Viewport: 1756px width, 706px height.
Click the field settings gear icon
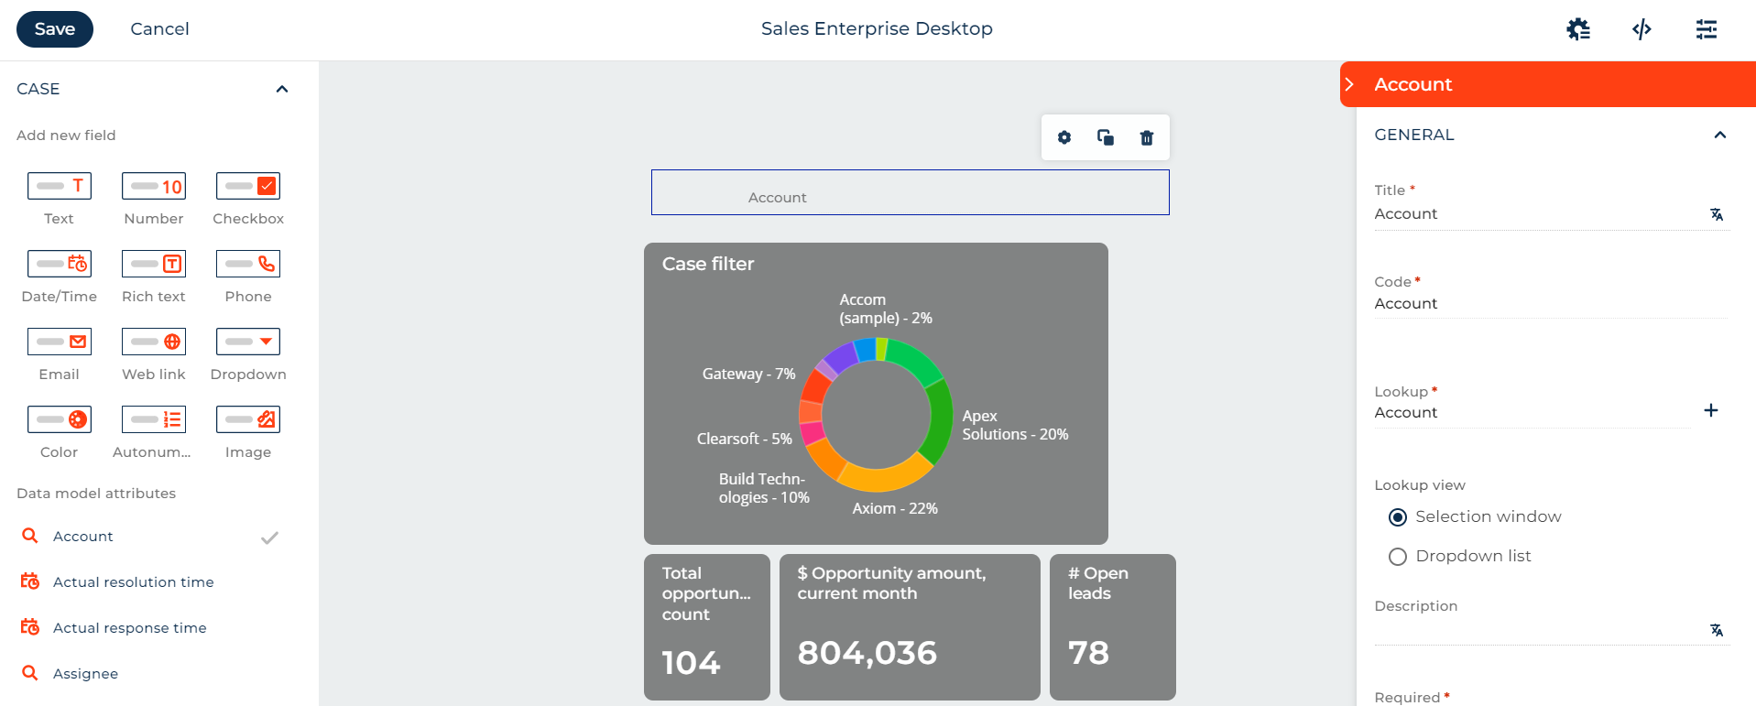coord(1064,137)
